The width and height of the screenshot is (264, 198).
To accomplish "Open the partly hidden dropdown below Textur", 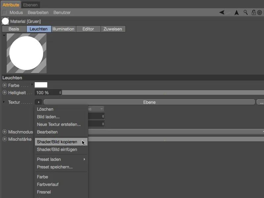I will click(96, 109).
